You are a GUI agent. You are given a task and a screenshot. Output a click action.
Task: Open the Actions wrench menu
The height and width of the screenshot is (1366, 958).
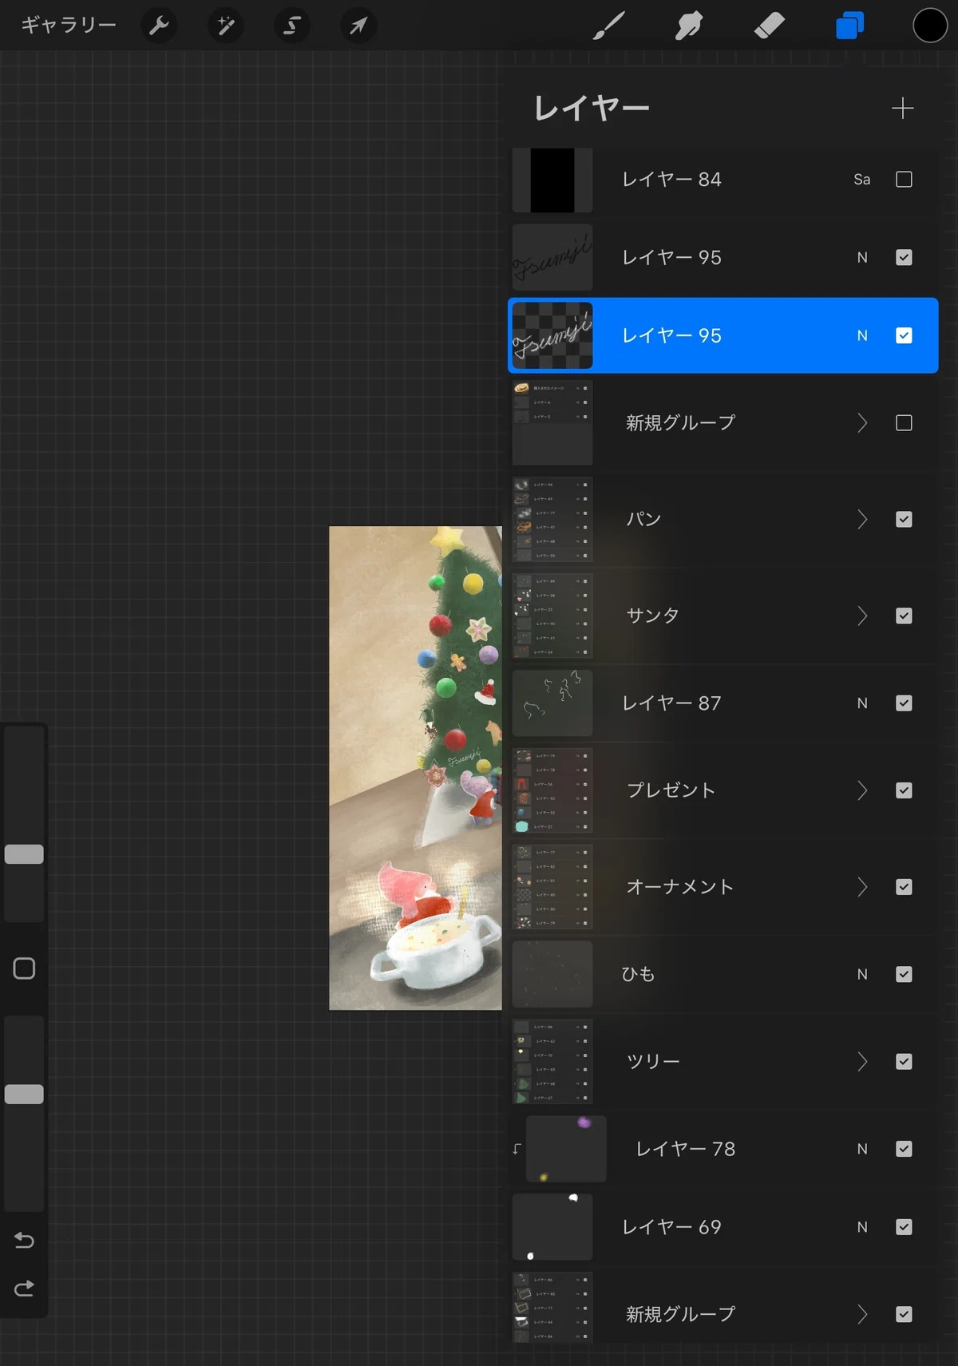pyautogui.click(x=159, y=26)
